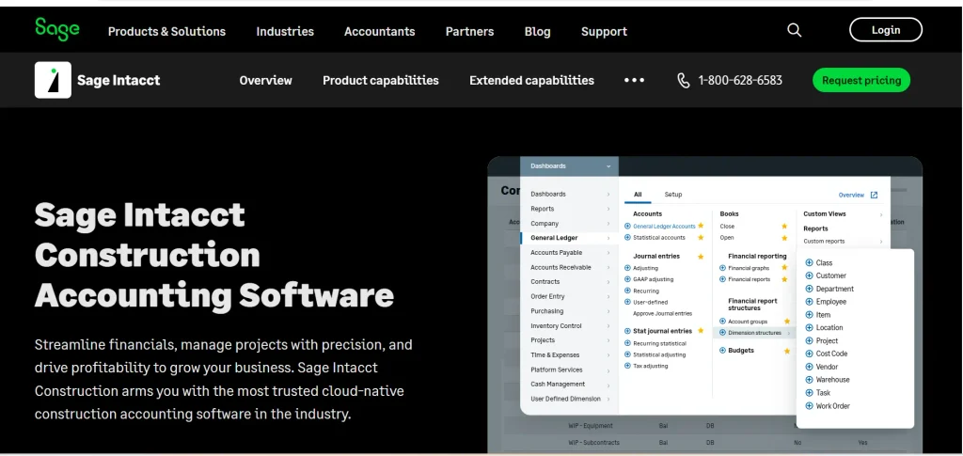Image resolution: width=963 pixels, height=456 pixels.
Task: Expand chevron next to Company
Action: (608, 224)
